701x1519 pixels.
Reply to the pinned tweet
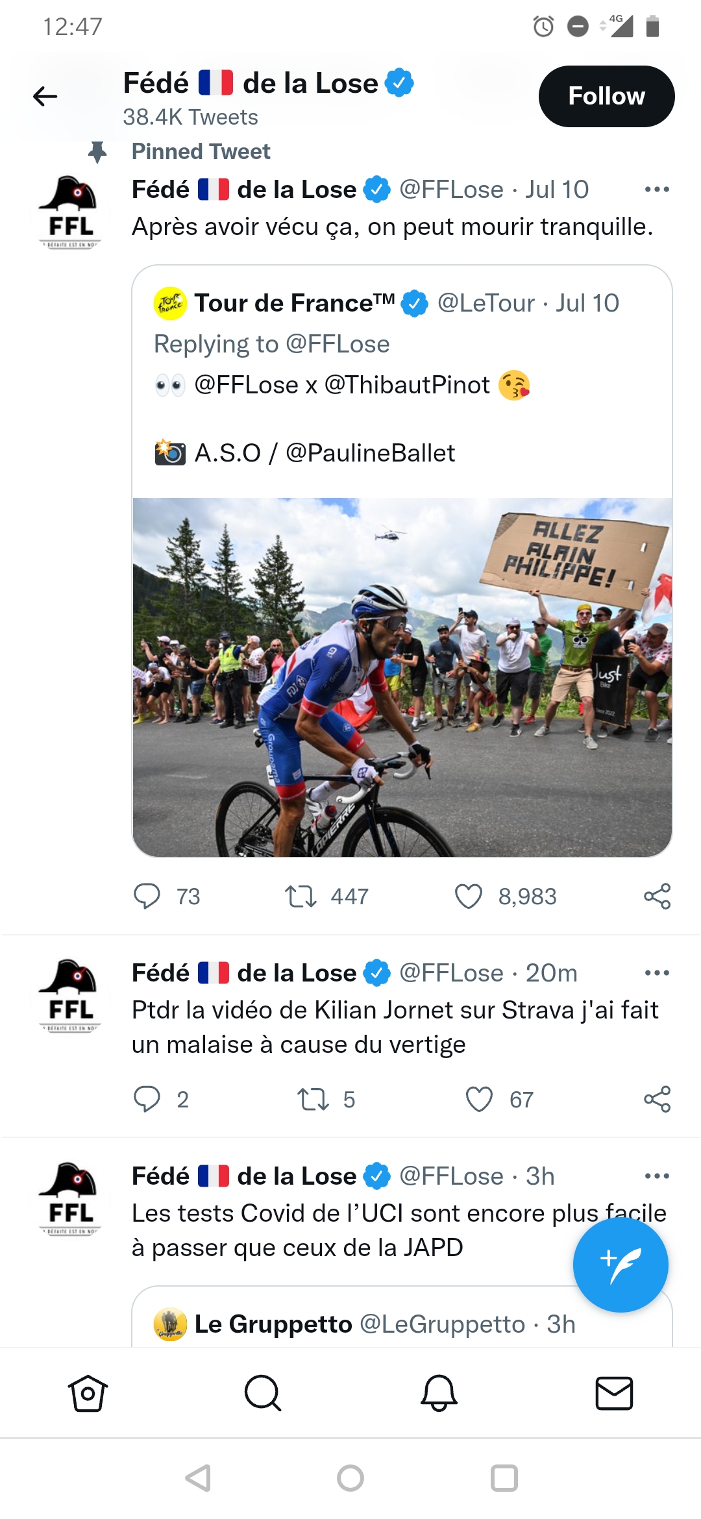[x=147, y=896]
